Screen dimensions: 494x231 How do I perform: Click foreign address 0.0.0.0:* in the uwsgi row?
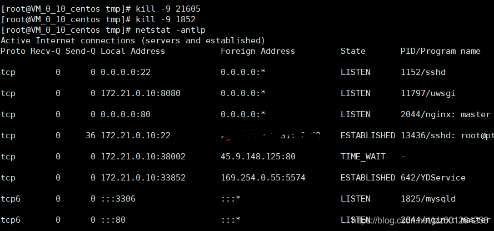tap(243, 93)
